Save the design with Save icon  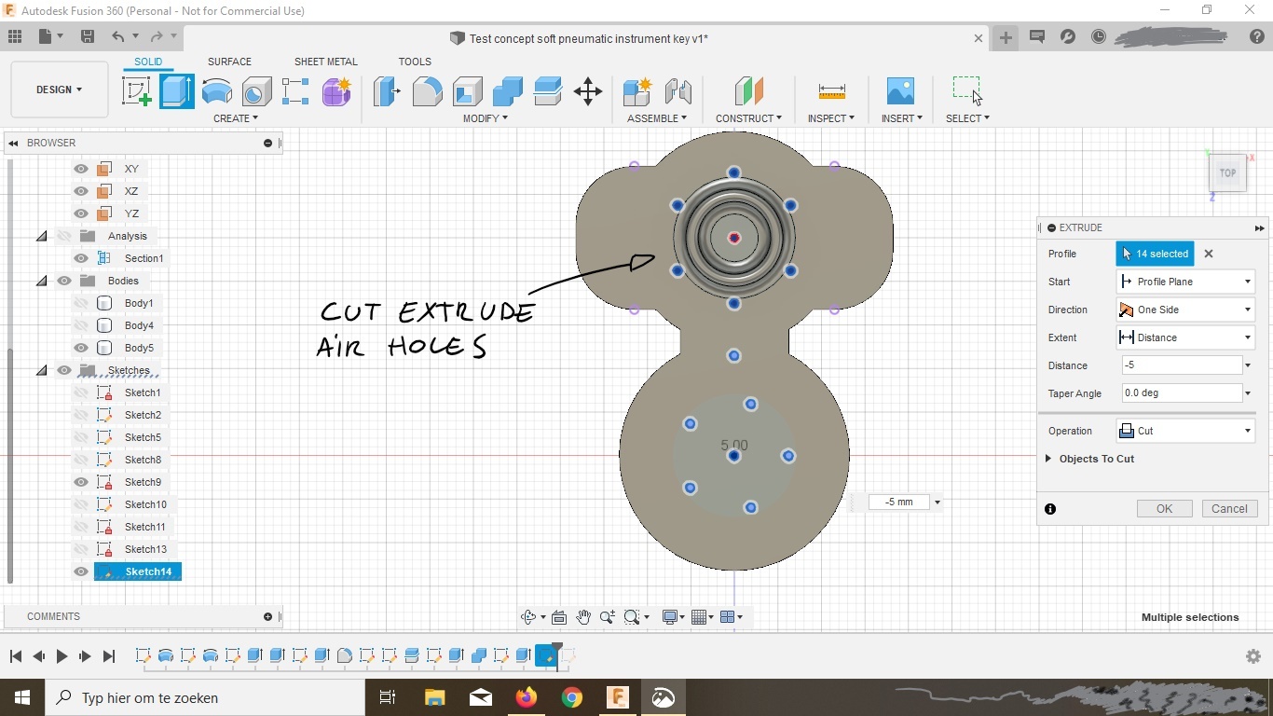pos(88,36)
